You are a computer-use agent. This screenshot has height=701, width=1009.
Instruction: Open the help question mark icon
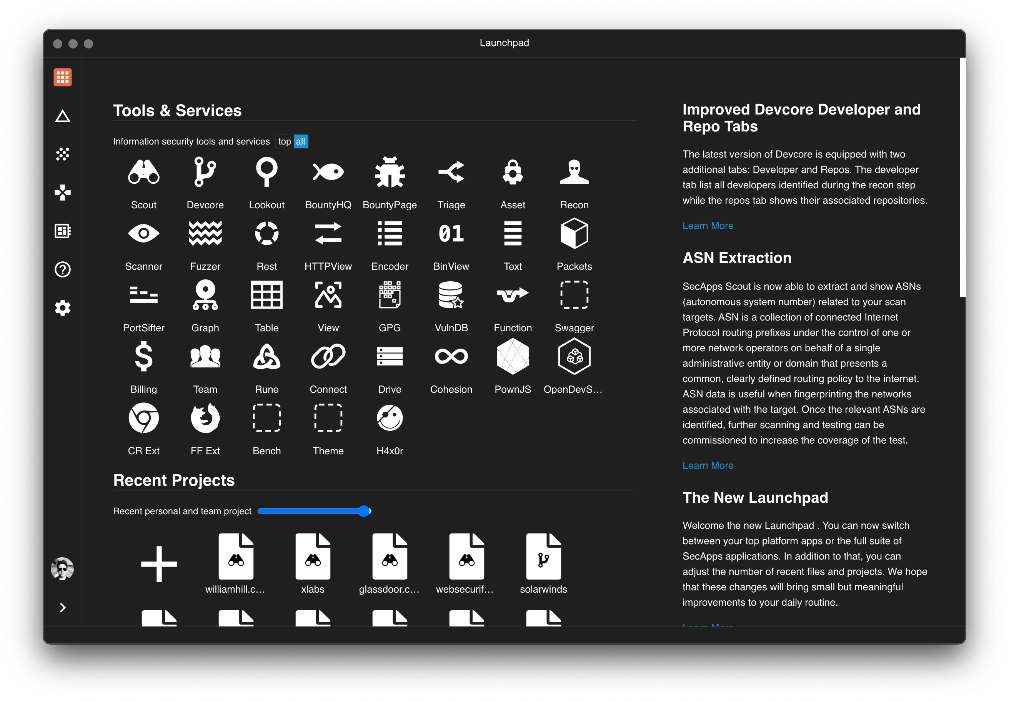(x=63, y=269)
